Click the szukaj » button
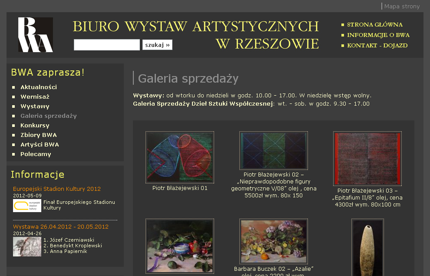This screenshot has width=430, height=276. (157, 45)
